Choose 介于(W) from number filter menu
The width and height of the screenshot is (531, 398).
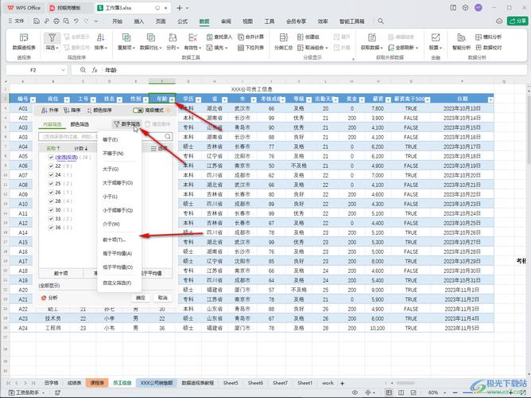click(x=111, y=224)
